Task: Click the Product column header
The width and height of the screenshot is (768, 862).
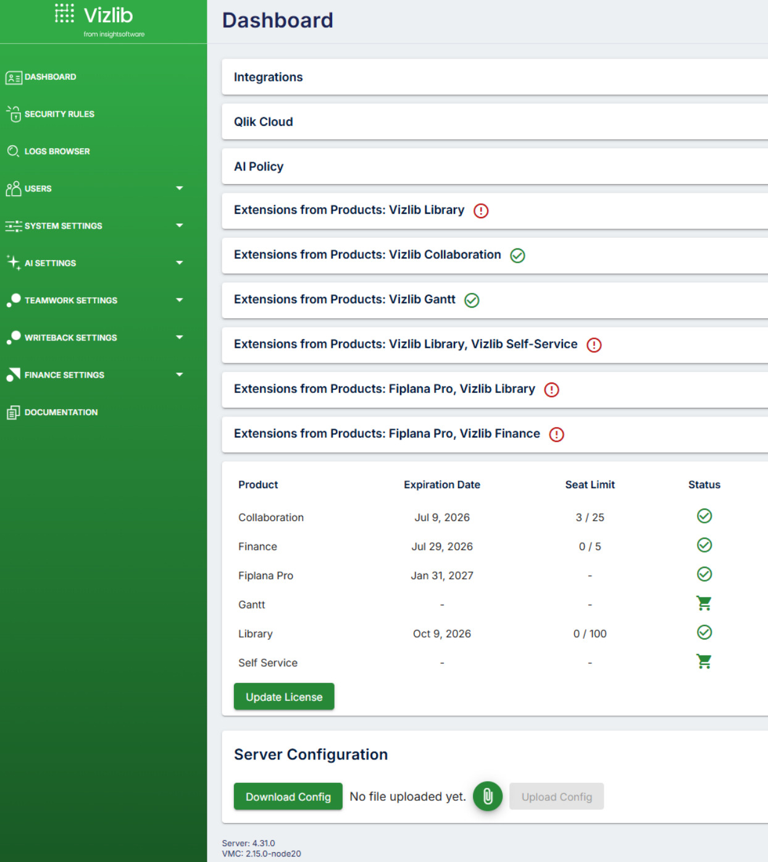Action: 258,485
